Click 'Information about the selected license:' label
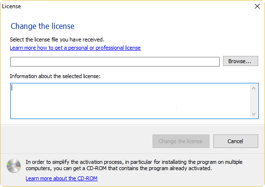This screenshot has height=187, width=265. (x=55, y=76)
